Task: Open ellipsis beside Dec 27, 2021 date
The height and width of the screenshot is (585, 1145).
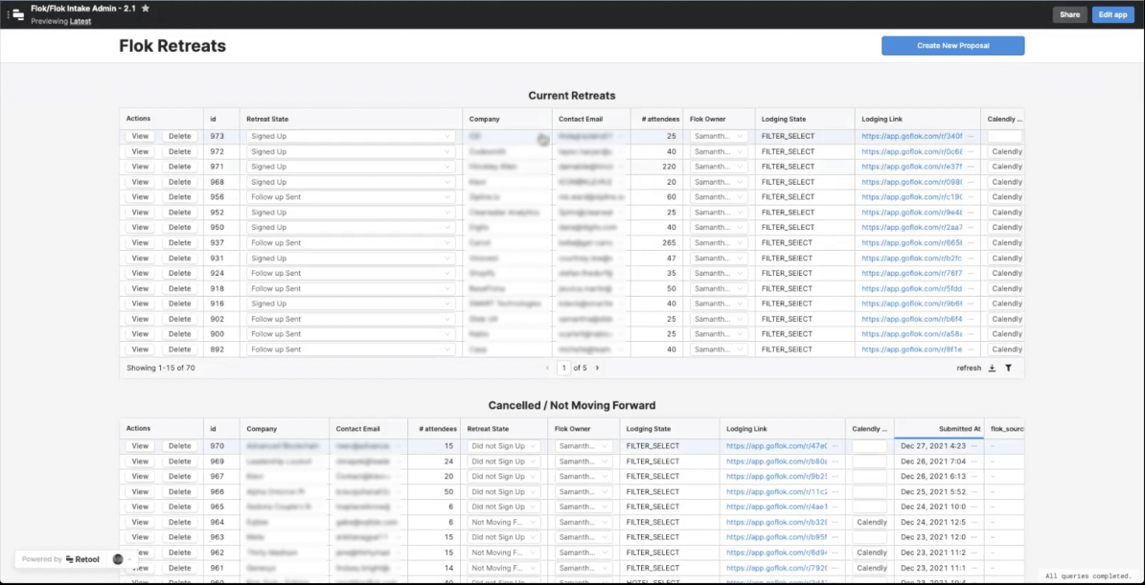Action: click(x=974, y=445)
